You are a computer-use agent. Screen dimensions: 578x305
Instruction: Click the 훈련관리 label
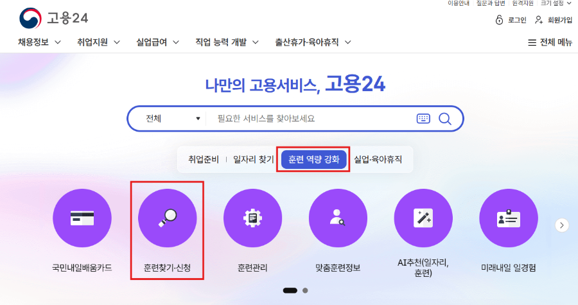point(252,268)
